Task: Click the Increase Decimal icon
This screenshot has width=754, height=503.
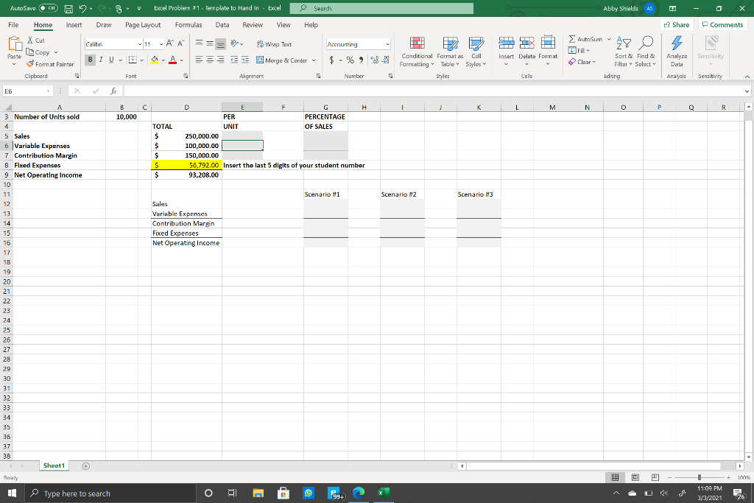Action: (373, 59)
